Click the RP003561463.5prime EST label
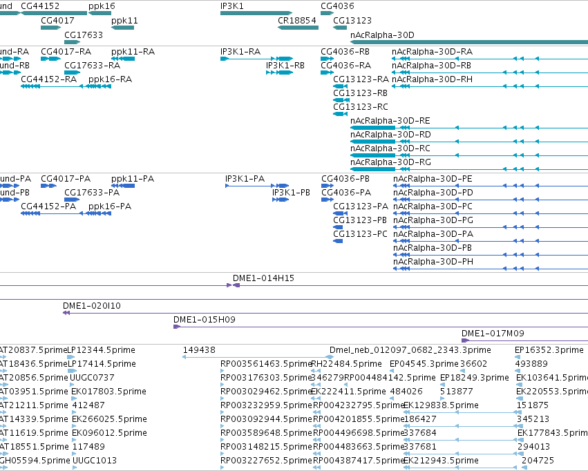 click(266, 364)
